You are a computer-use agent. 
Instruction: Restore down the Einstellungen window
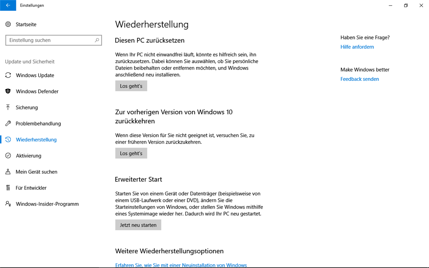(x=406, y=5)
